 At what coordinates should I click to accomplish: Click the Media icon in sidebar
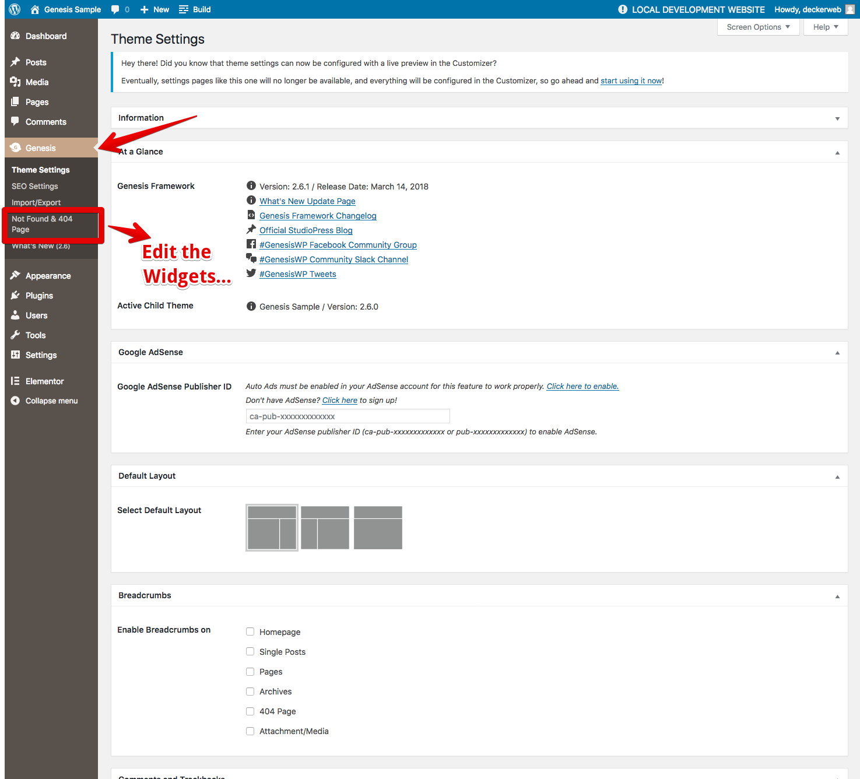[x=15, y=82]
